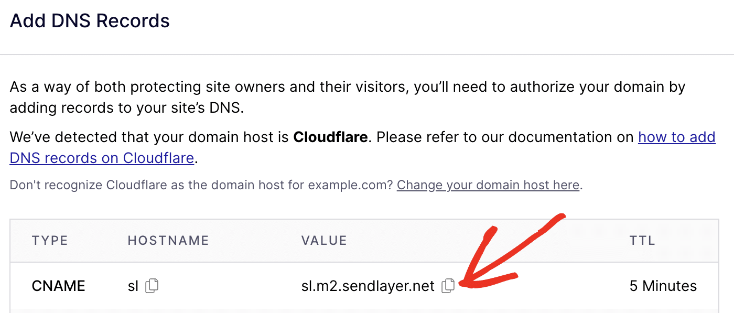This screenshot has width=734, height=313.
Task: Select the CNAME record type cell
Action: click(x=58, y=286)
